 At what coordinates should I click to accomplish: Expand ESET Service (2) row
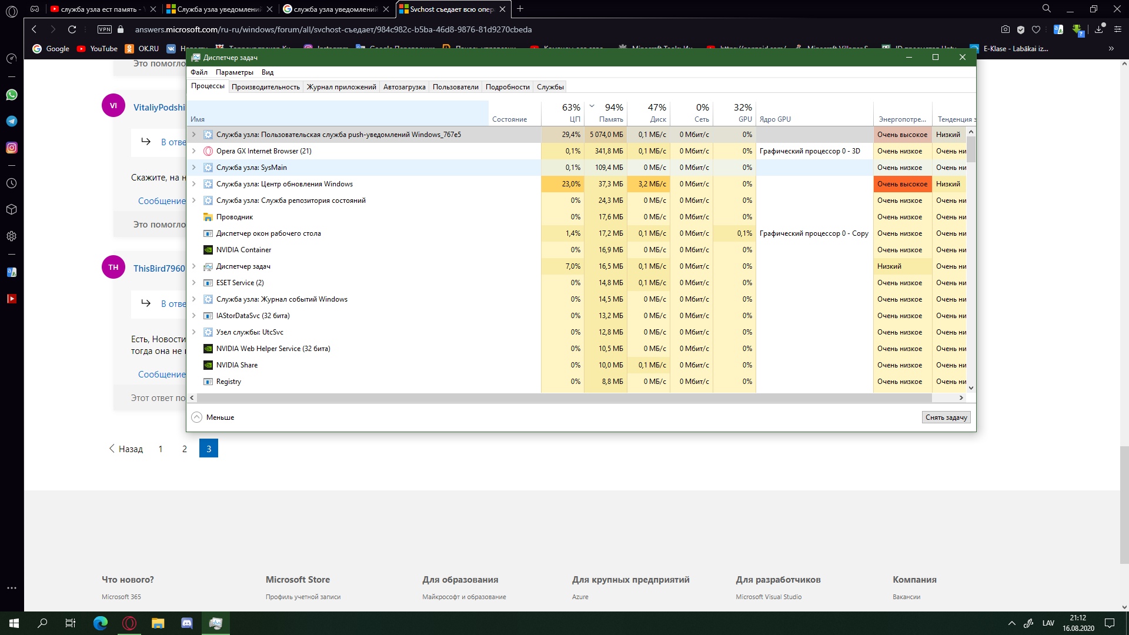pos(194,283)
